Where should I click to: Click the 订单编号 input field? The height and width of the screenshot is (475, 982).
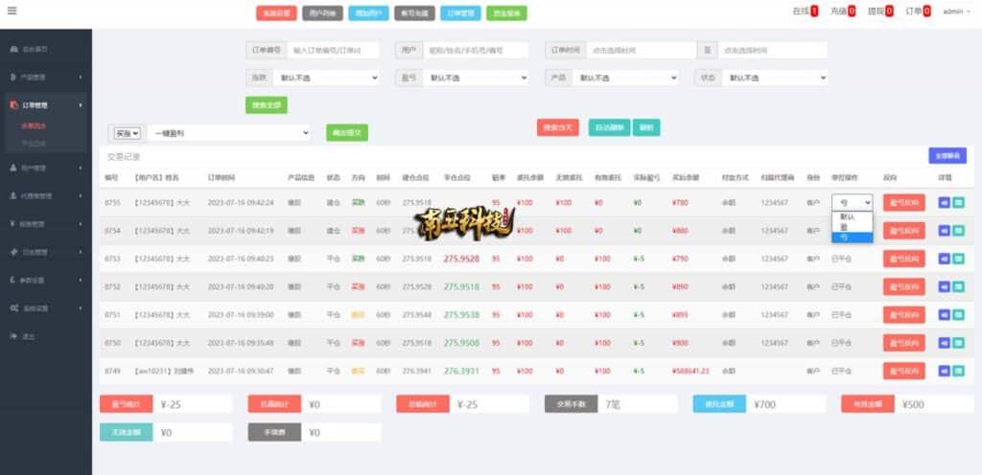(x=333, y=50)
